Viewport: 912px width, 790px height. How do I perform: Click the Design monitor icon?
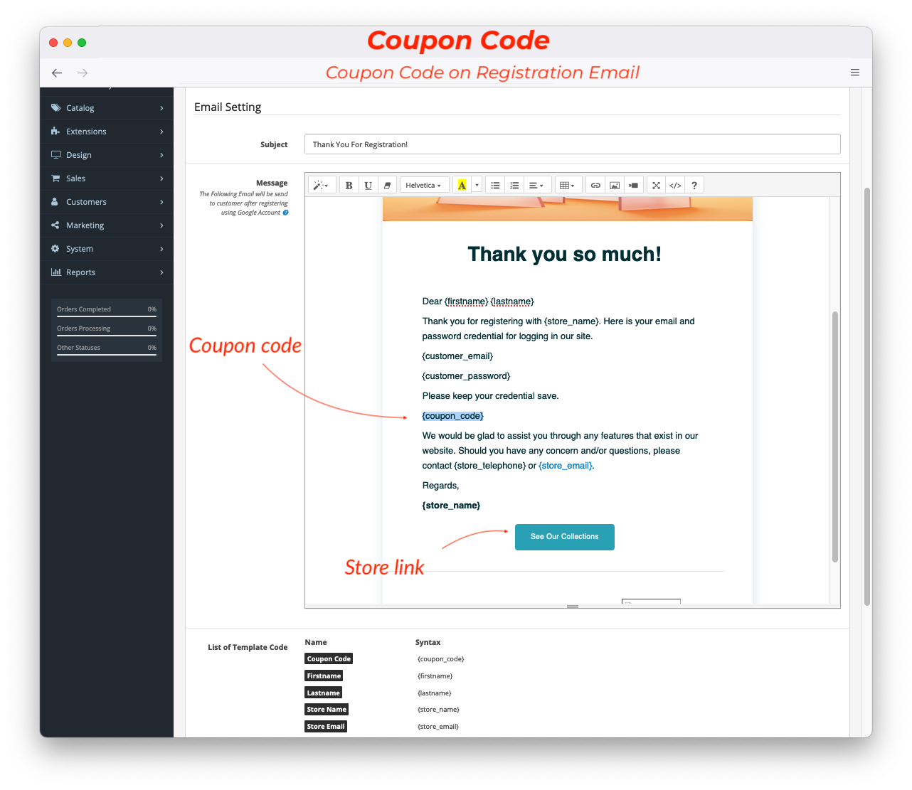coord(55,155)
